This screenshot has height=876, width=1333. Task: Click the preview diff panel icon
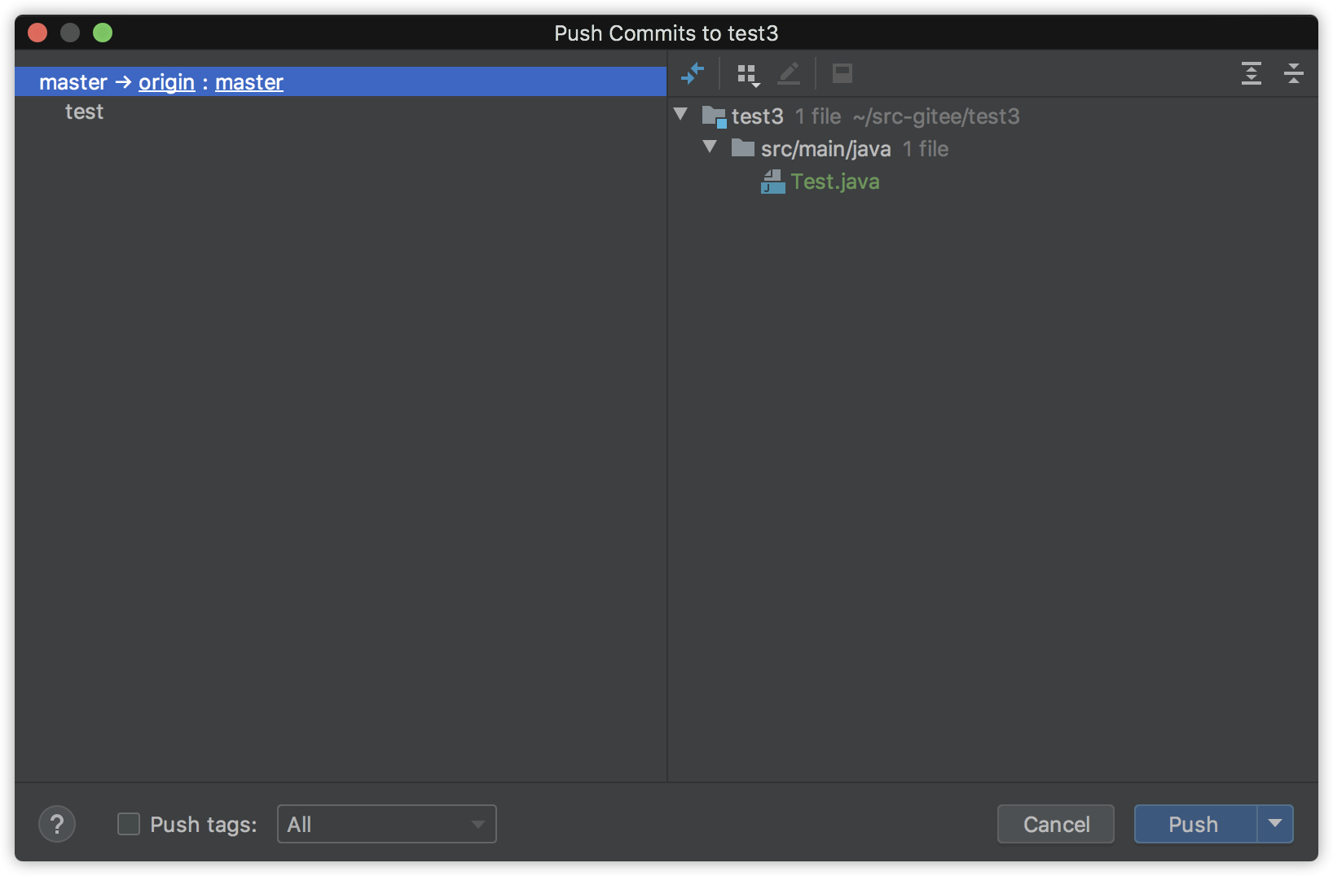point(842,73)
